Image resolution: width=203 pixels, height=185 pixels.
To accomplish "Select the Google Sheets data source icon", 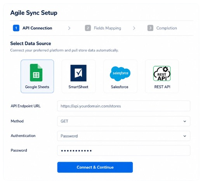I will (36, 73).
